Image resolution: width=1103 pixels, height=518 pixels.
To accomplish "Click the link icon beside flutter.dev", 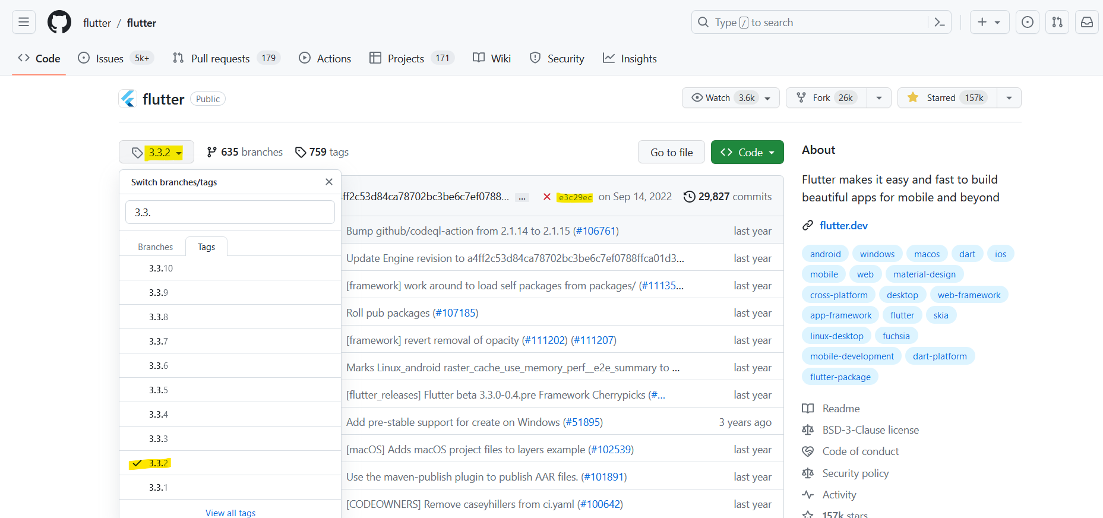I will click(808, 226).
